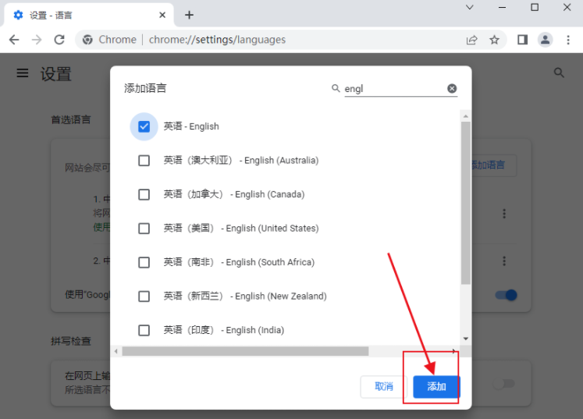583x419 pixels.
Task: Click the 取消 button
Action: coord(384,387)
